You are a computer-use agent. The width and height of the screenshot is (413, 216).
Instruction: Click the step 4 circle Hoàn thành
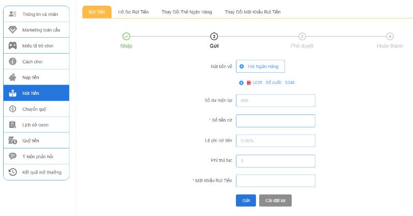tap(390, 36)
